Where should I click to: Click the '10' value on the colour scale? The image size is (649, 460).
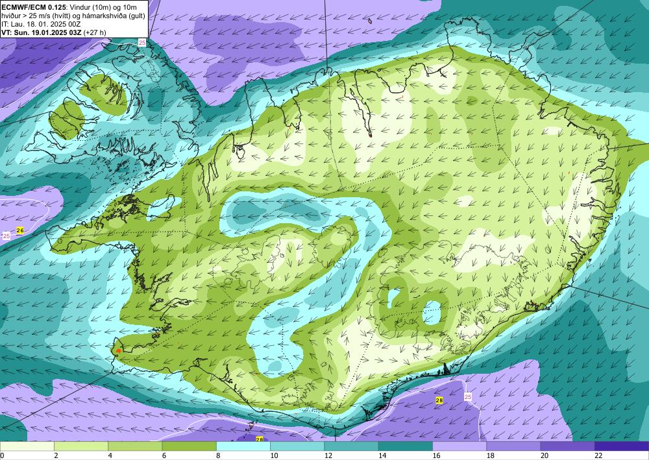pos(274,455)
